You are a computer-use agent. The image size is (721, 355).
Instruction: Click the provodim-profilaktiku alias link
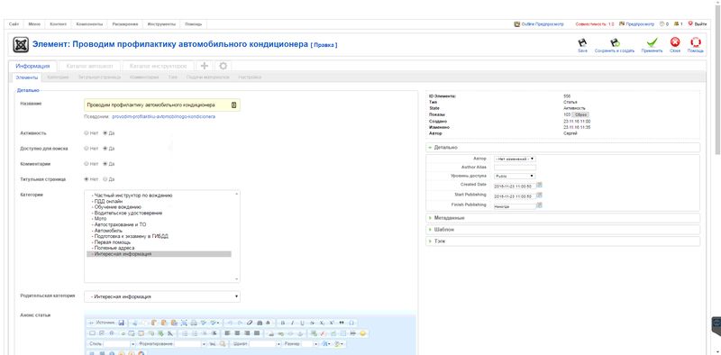coord(164,117)
